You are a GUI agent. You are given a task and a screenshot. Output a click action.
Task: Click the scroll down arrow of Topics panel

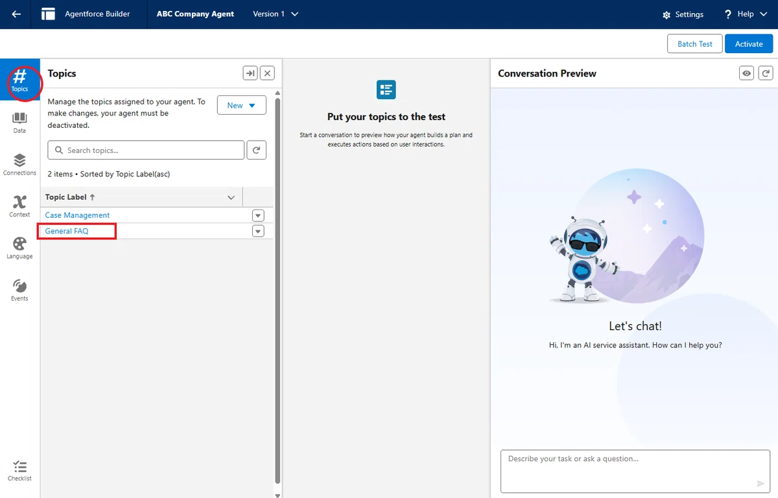coord(278,495)
